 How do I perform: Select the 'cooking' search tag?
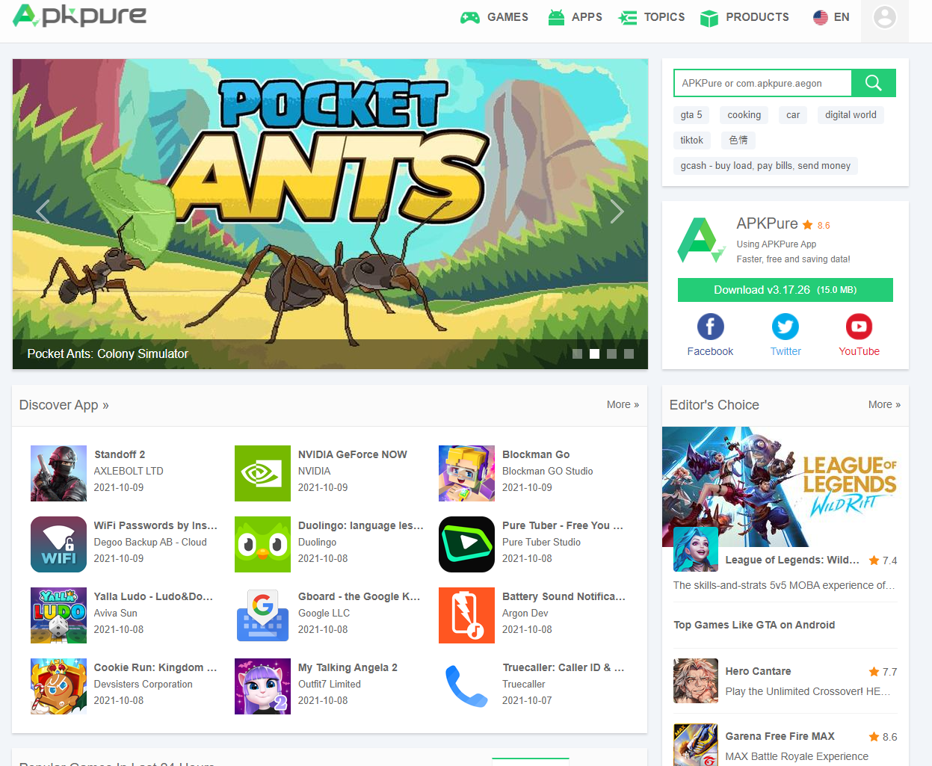click(x=744, y=115)
